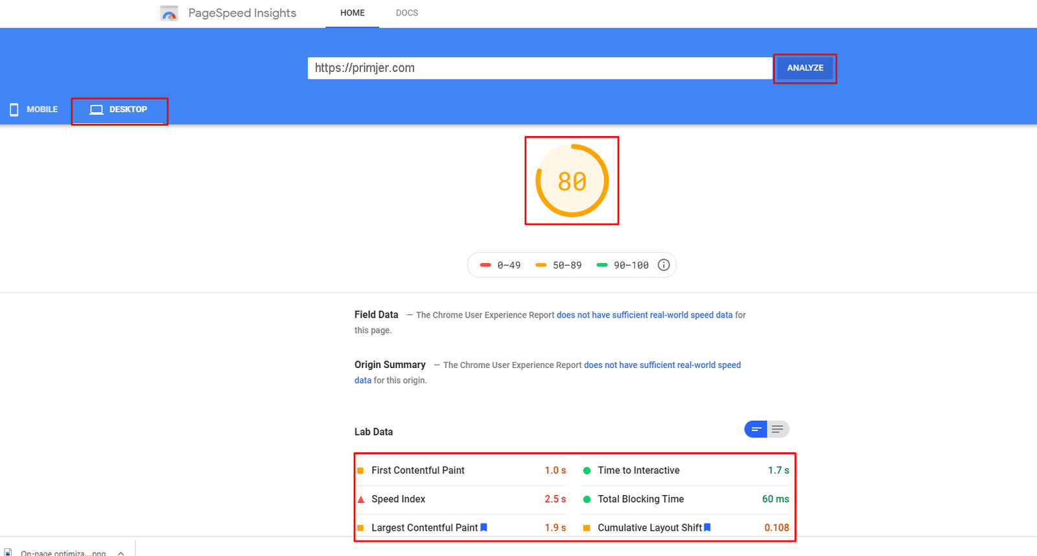
Task: Click the 1.0 s First Contentful Paint value
Action: pyautogui.click(x=555, y=470)
